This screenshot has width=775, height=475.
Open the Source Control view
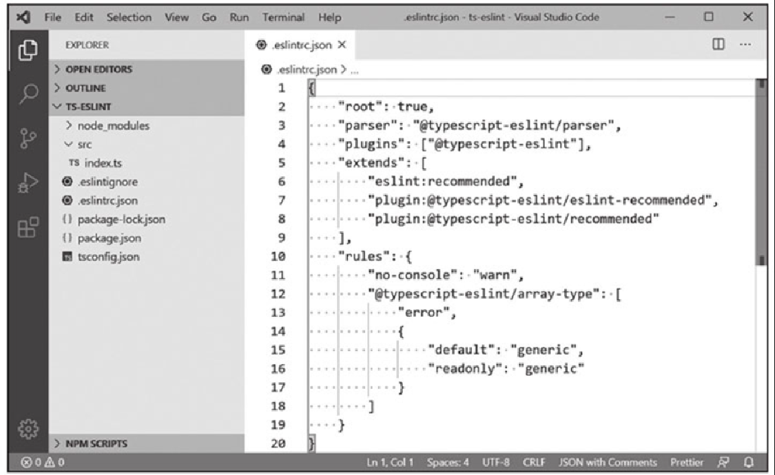click(x=28, y=138)
